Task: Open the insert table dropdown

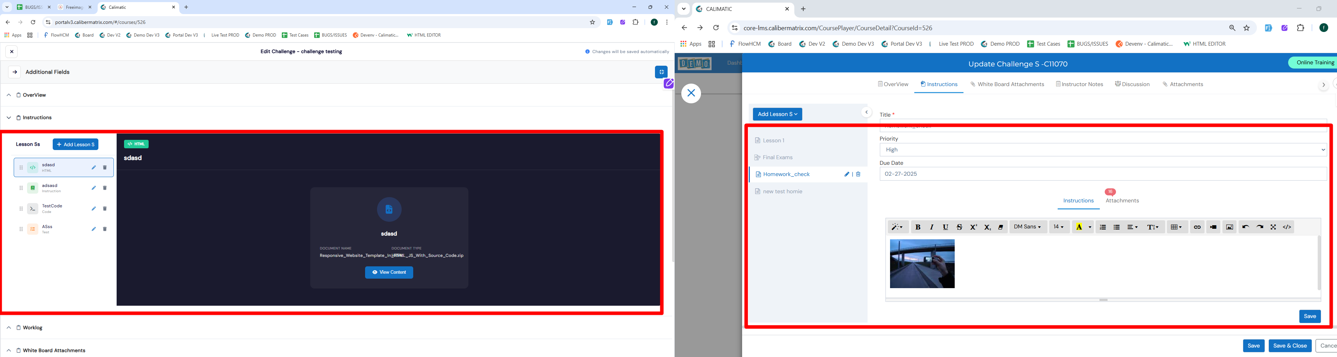Action: coord(1177,227)
